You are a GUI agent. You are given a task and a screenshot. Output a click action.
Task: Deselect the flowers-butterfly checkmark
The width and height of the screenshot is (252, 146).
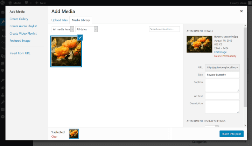80,37
